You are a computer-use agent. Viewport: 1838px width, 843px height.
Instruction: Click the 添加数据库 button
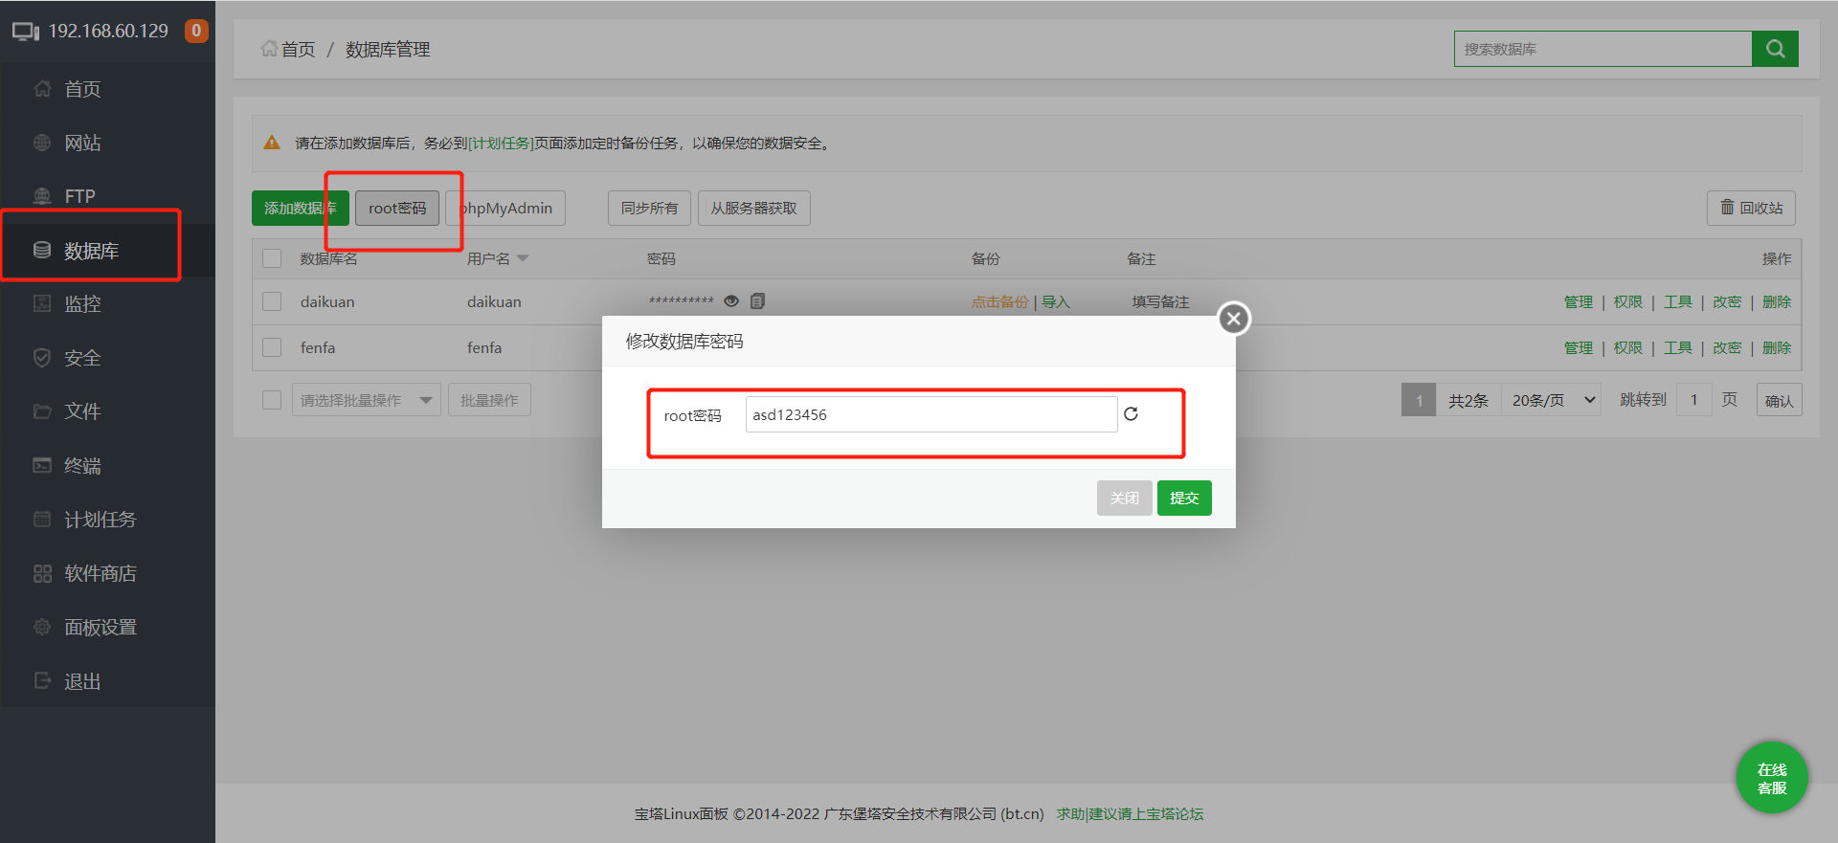click(x=300, y=208)
